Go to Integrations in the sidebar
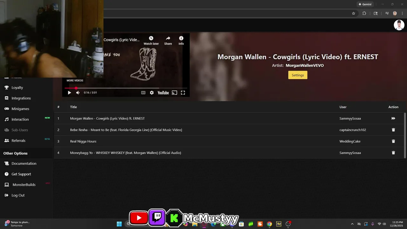This screenshot has width=407, height=229. click(21, 98)
